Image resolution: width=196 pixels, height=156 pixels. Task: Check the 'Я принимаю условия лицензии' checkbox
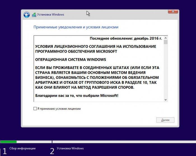pyautogui.click(x=35, y=109)
